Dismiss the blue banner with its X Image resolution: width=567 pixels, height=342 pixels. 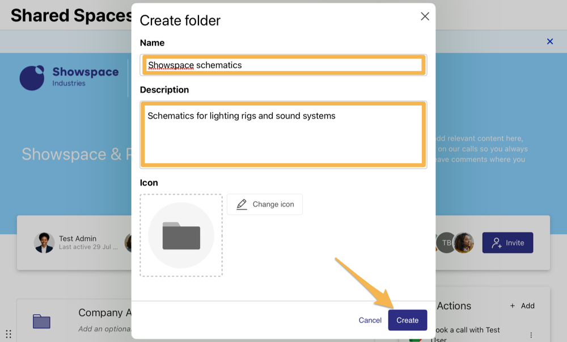click(549, 41)
